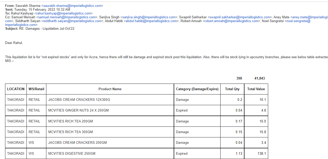The height and width of the screenshot is (159, 328).
Task: Click the WS/Retail column header
Action: [x=36, y=89]
